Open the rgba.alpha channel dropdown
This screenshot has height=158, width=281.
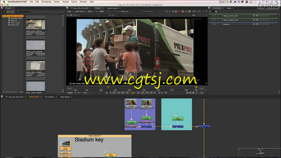click(80, 12)
